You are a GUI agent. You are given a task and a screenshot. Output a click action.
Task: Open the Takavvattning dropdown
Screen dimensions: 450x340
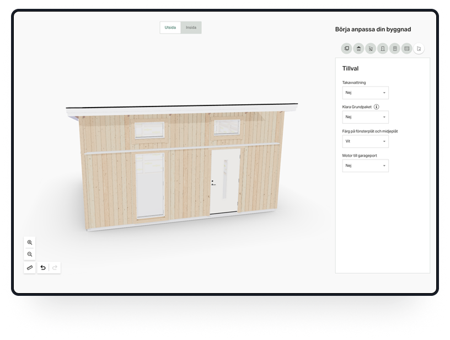pyautogui.click(x=365, y=93)
